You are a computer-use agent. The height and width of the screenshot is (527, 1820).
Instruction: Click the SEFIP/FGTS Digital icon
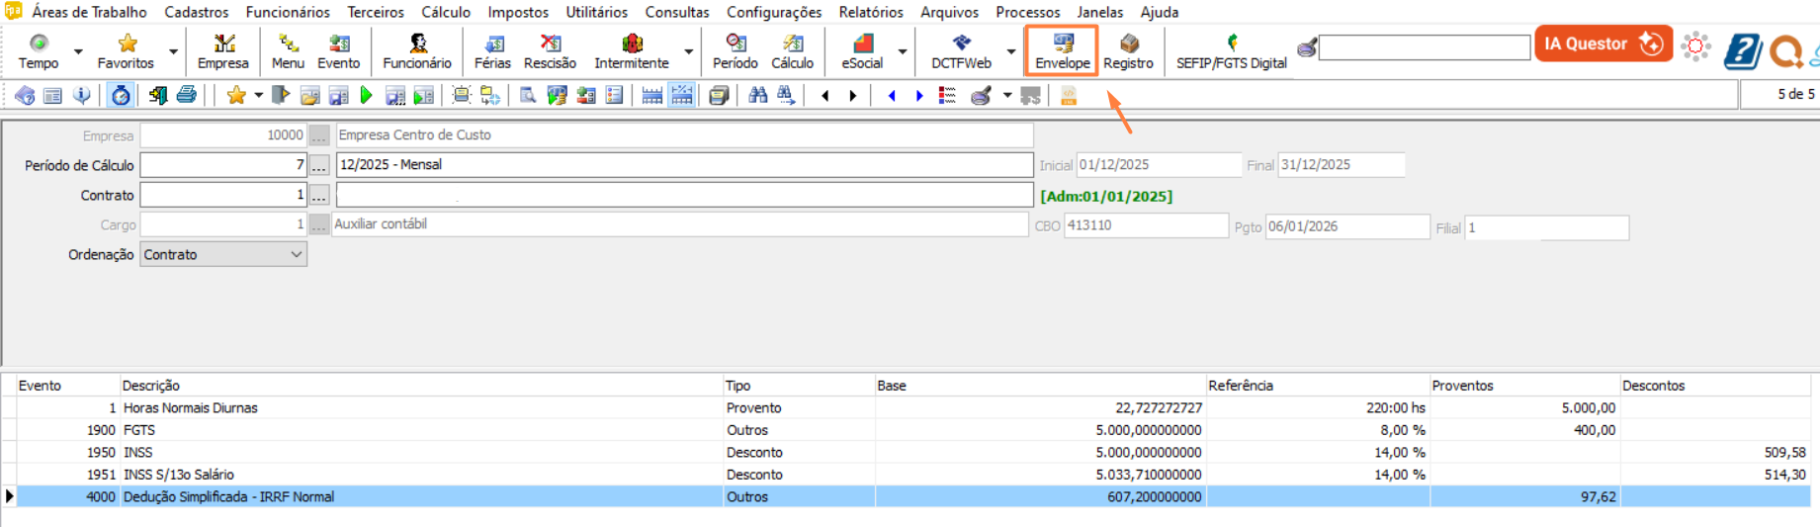pos(1231,50)
